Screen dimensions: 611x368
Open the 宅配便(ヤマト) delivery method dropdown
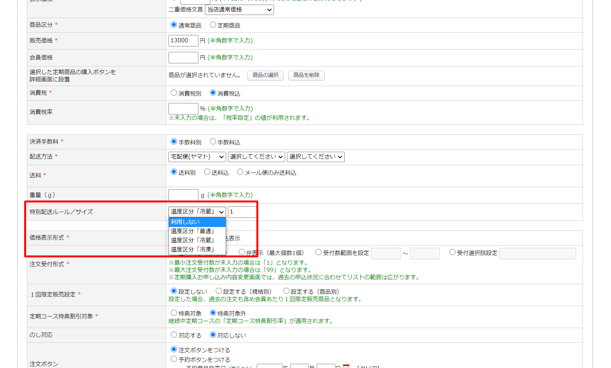tap(197, 157)
